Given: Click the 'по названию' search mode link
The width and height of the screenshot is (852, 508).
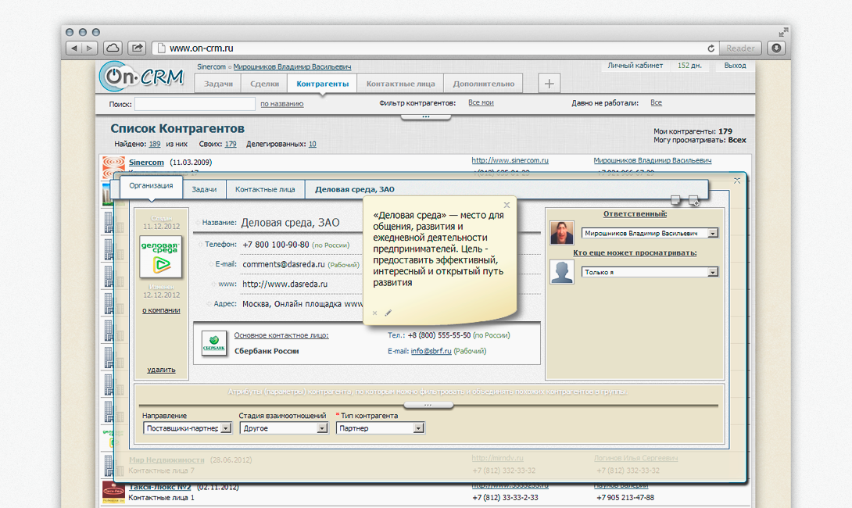Looking at the screenshot, I should tap(282, 104).
